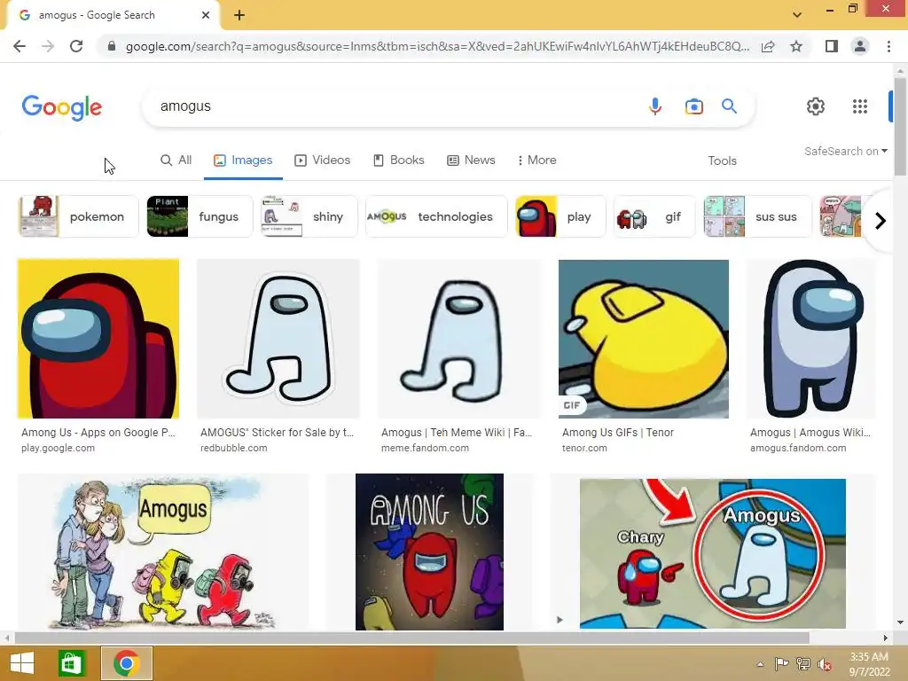Visit the play.google.com source link
The width and height of the screenshot is (908, 681).
pos(58,448)
